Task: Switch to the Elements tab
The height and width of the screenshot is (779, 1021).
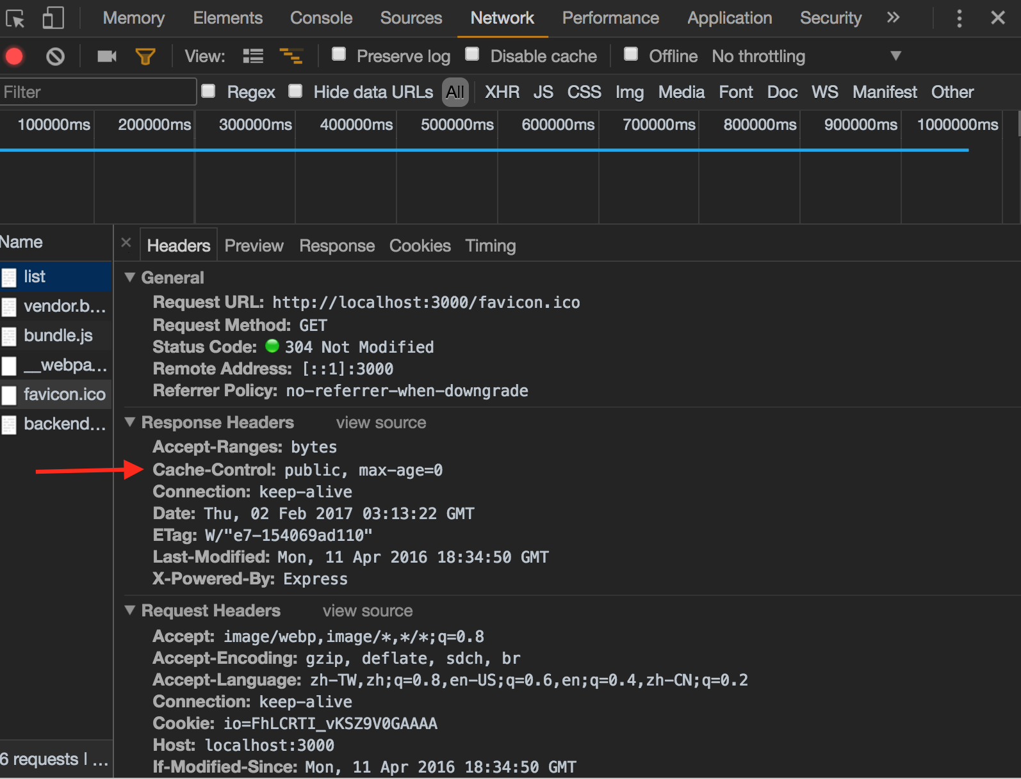Action: click(x=228, y=18)
